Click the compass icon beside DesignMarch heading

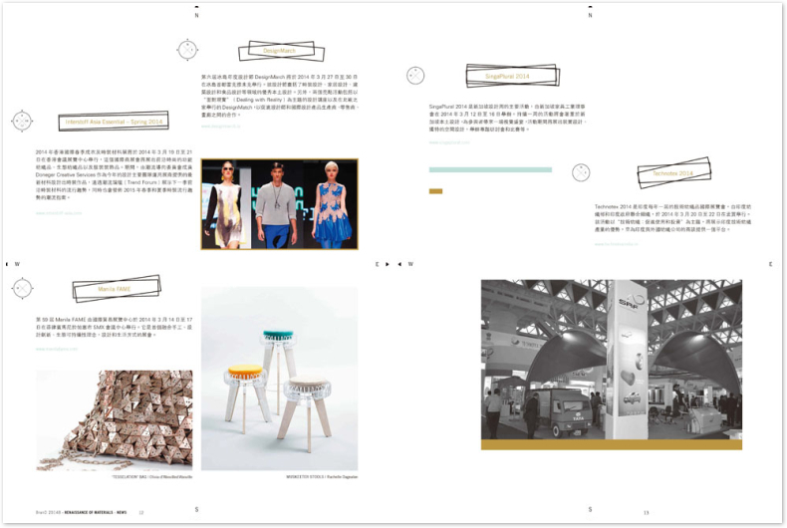pos(187,50)
